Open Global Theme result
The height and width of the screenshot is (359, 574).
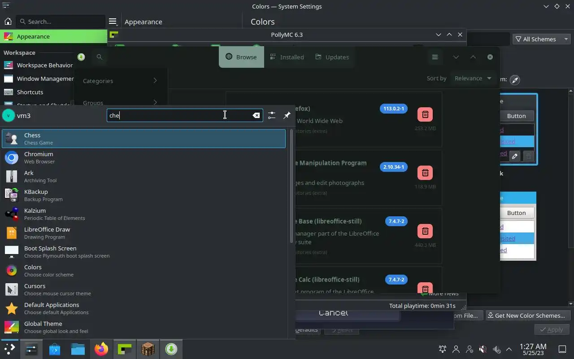click(x=143, y=327)
